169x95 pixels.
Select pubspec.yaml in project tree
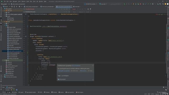pyautogui.click(x=11, y=72)
